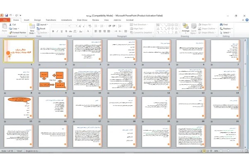Click the New Slide icon

32,26
